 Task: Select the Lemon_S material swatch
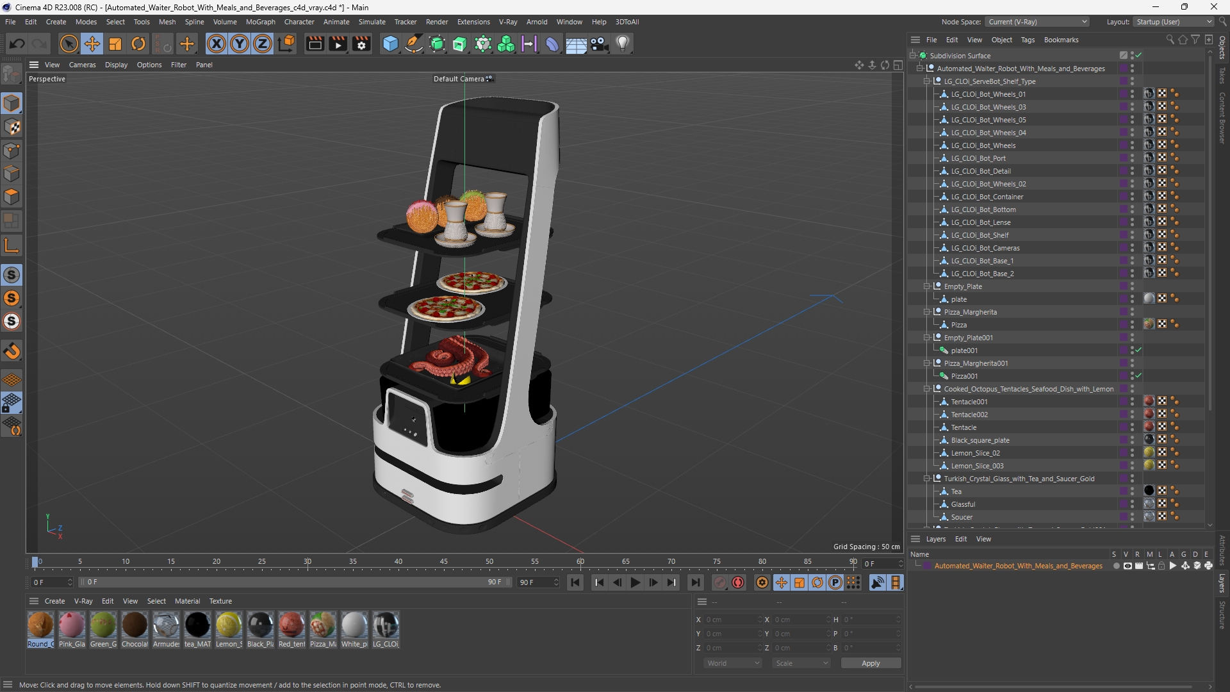(x=229, y=629)
